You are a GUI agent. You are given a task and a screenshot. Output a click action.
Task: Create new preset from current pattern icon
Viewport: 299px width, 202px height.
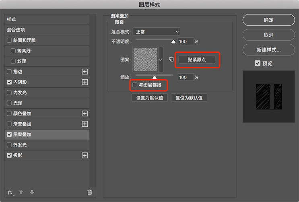[171, 60]
